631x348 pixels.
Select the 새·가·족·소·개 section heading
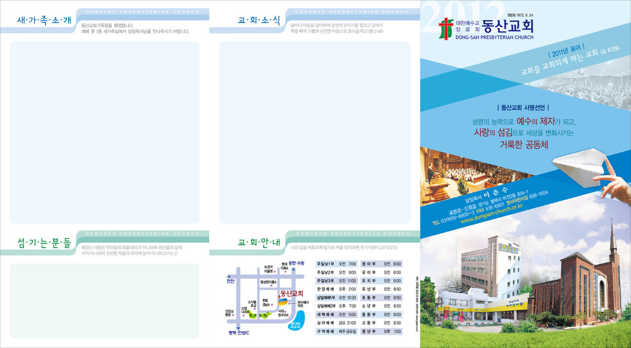(44, 21)
